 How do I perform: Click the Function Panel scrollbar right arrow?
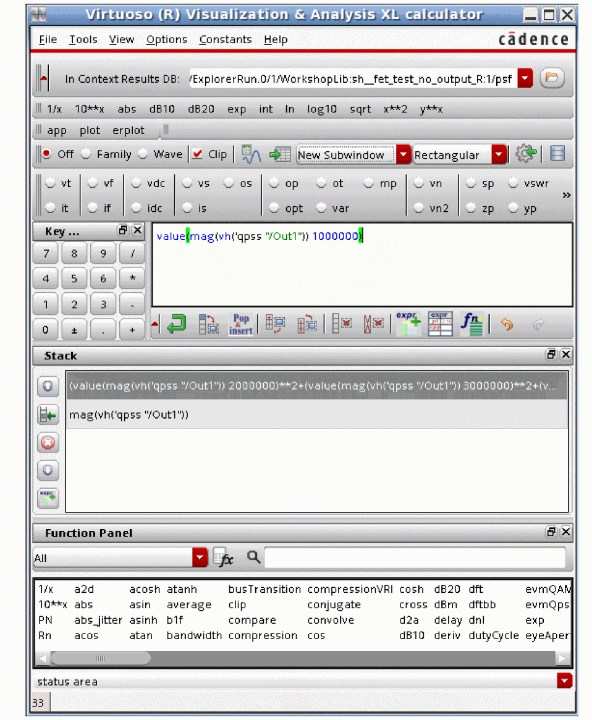562,658
